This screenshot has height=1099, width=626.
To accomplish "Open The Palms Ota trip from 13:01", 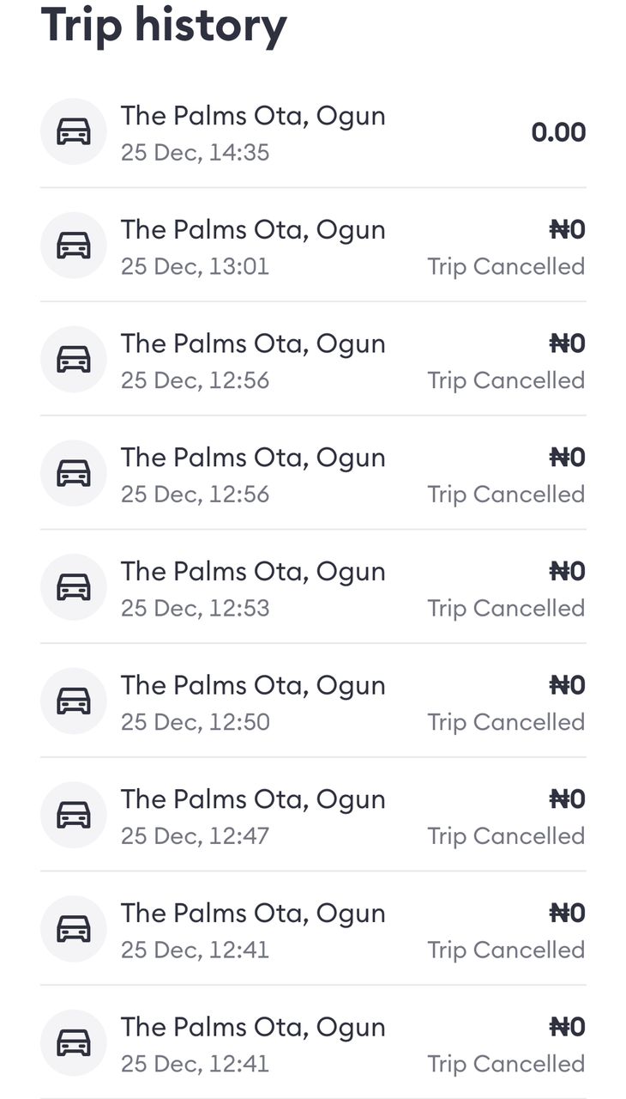I will [x=313, y=246].
